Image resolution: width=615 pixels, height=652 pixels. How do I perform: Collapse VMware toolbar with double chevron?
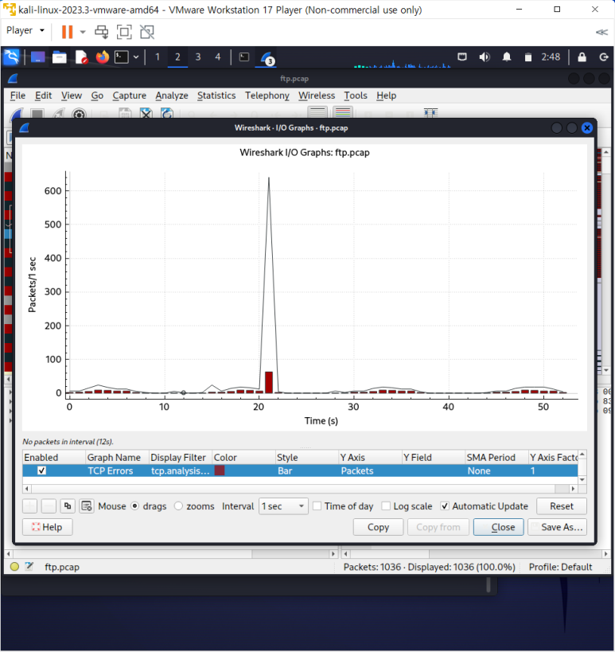pos(601,32)
